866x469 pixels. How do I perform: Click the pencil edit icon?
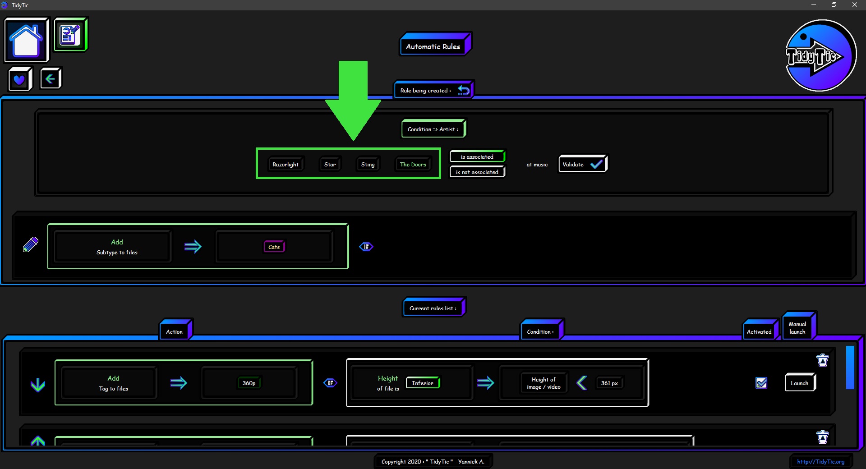click(x=31, y=244)
